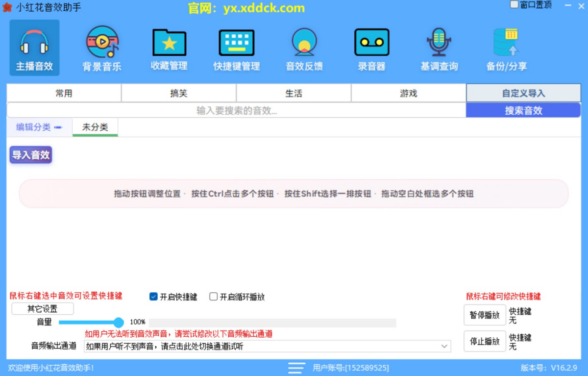The height and width of the screenshot is (376, 588).
Task: Open 快捷键管理 hotkey manager
Action: point(236,48)
